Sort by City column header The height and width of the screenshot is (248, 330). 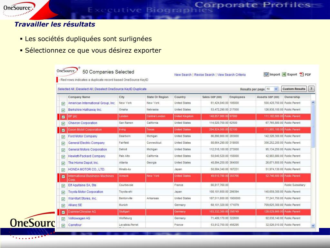click(121, 97)
